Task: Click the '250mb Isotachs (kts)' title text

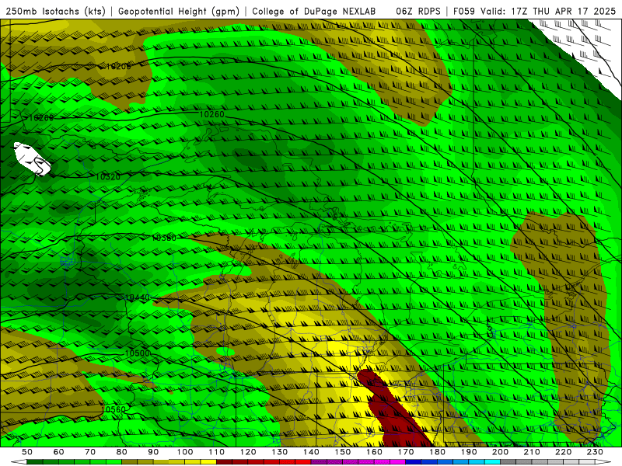Action: click(55, 12)
